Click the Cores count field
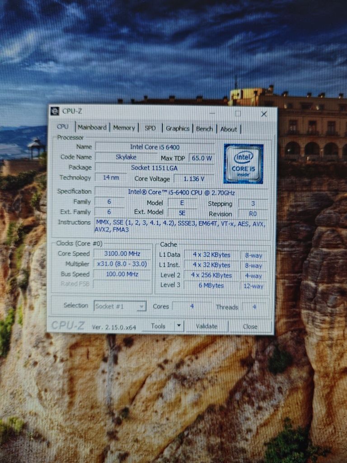The height and width of the screenshot is (463, 347). (x=192, y=307)
